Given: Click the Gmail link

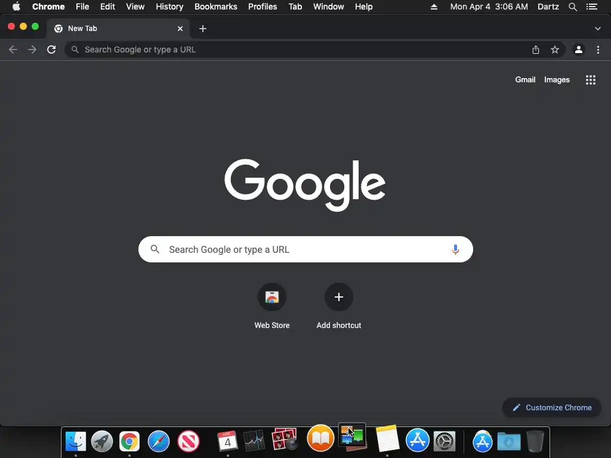Looking at the screenshot, I should pos(525,79).
